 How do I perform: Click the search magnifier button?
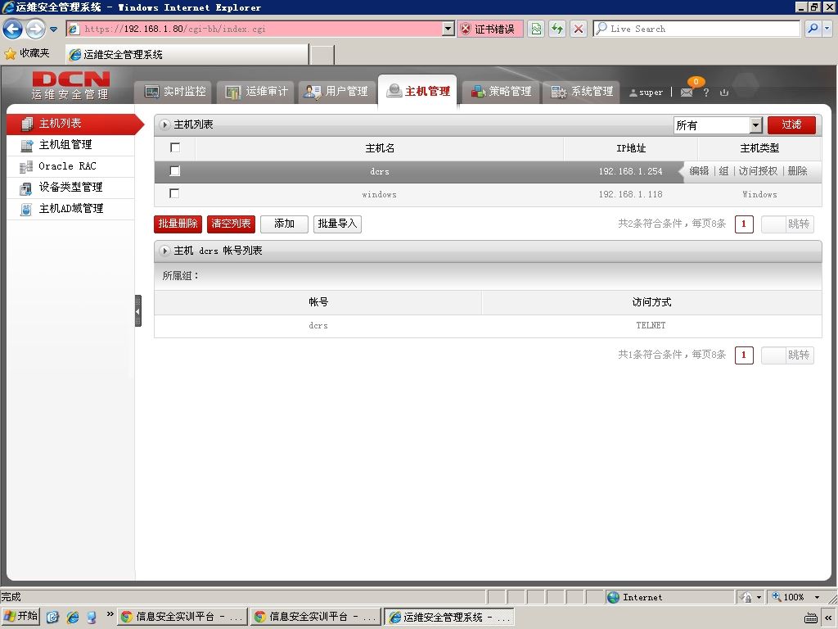(x=813, y=29)
